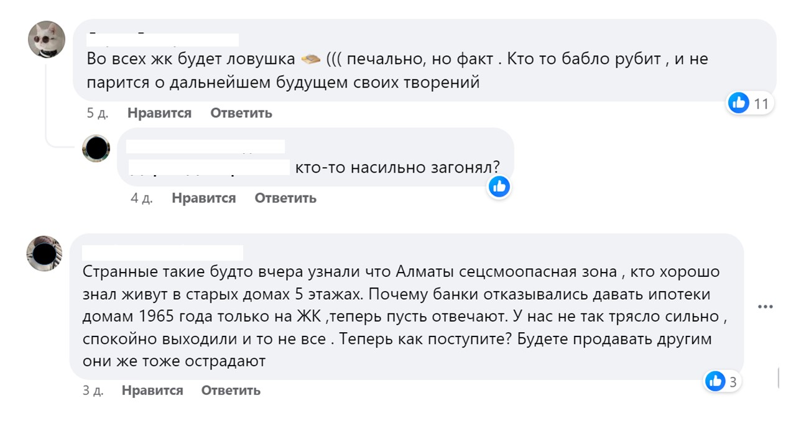Click the cat avatar with sunglasses

coord(47,38)
